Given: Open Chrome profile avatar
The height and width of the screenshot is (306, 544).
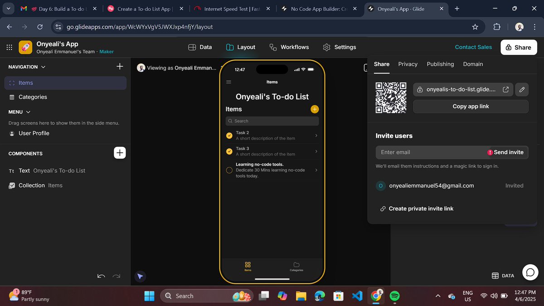Looking at the screenshot, I should pos(520,27).
